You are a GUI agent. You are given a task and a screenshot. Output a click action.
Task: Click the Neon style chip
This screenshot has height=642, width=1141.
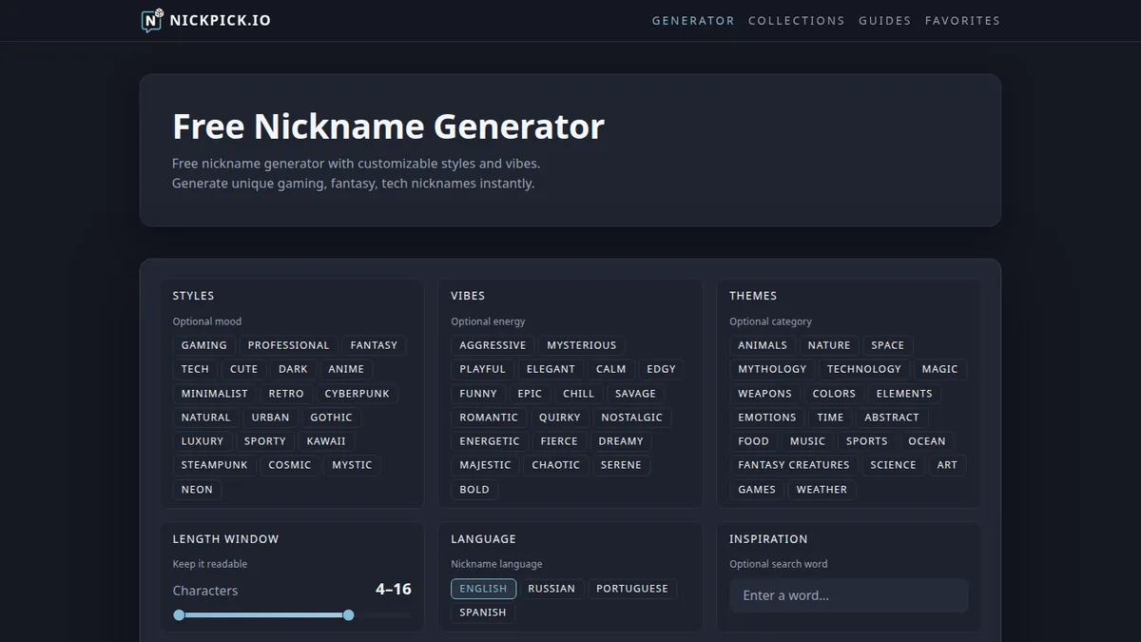(x=197, y=490)
